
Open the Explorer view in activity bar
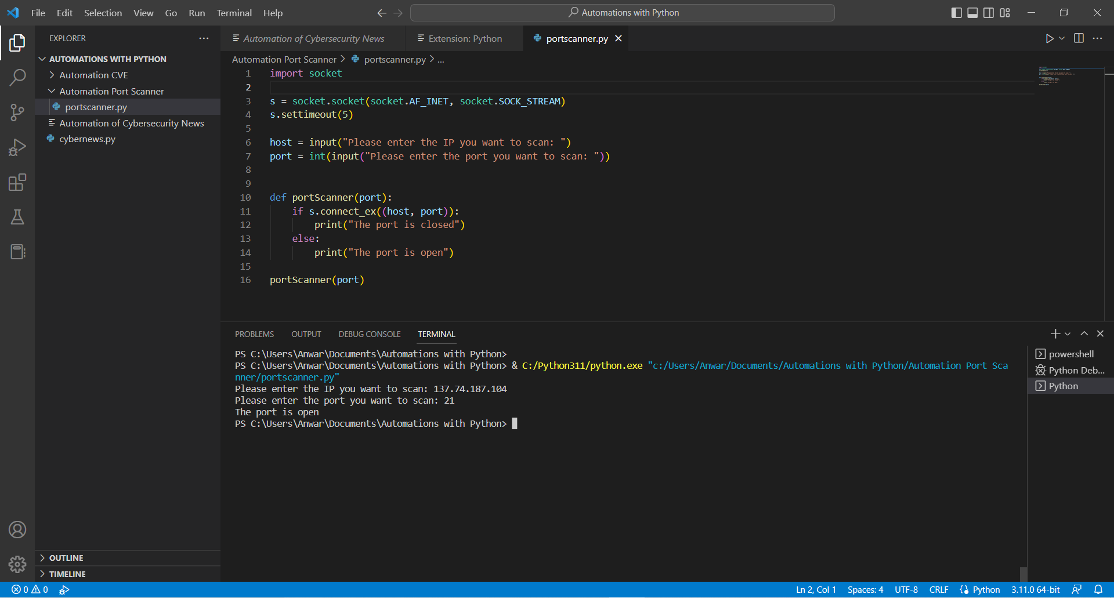17,42
